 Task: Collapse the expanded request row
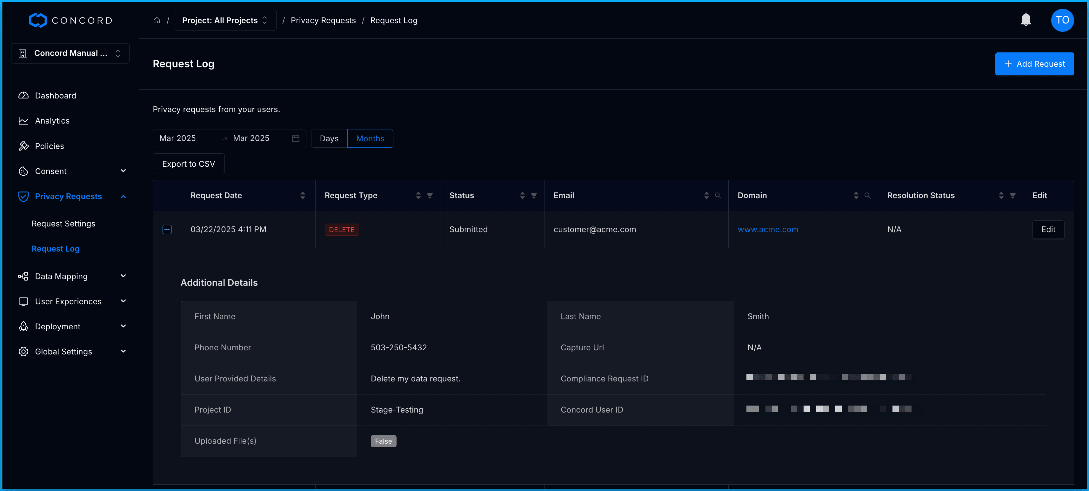tap(167, 229)
